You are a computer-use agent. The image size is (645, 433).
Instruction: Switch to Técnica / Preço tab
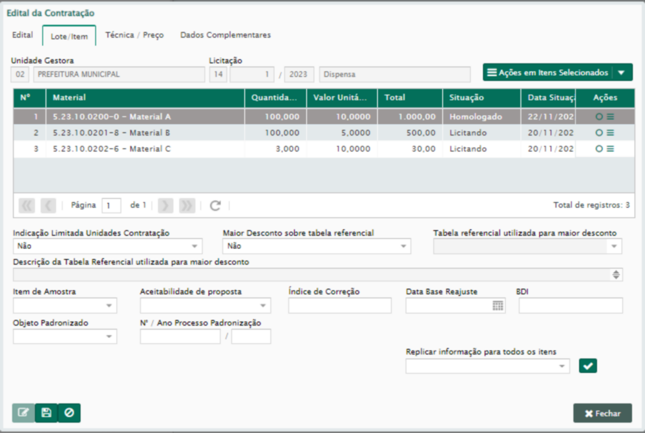tap(134, 35)
